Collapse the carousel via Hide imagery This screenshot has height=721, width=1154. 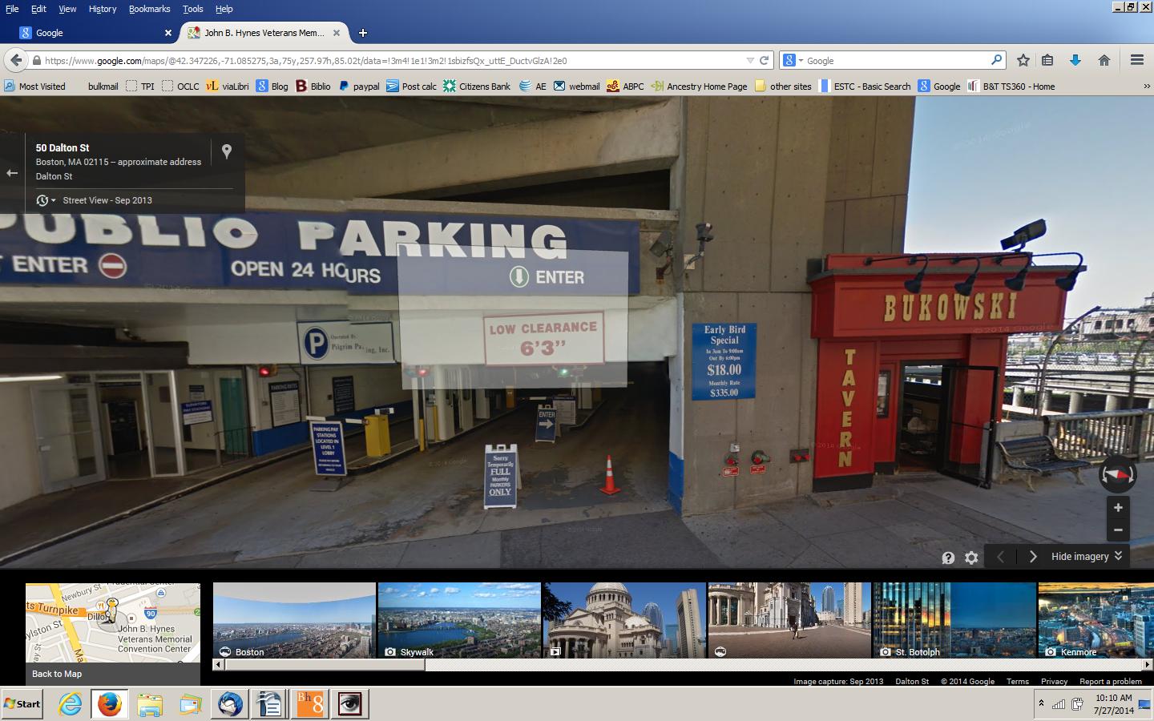pos(1087,557)
